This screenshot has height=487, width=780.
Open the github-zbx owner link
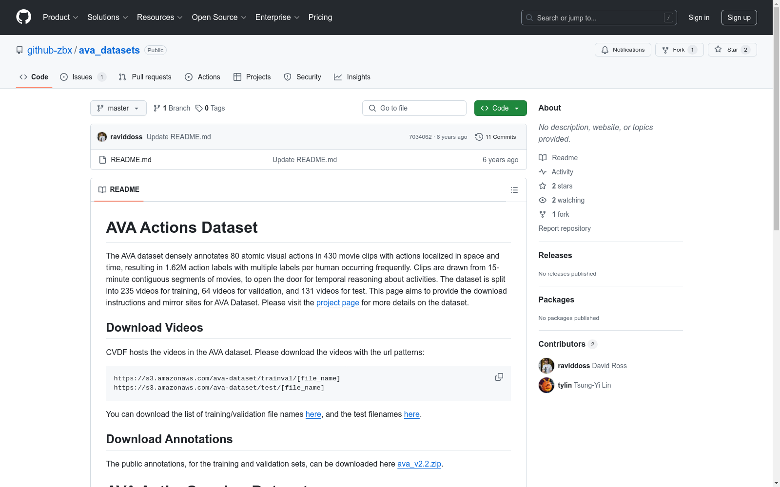pos(50,50)
